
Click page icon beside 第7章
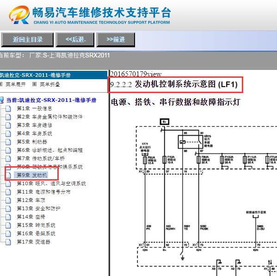[x=8, y=158]
